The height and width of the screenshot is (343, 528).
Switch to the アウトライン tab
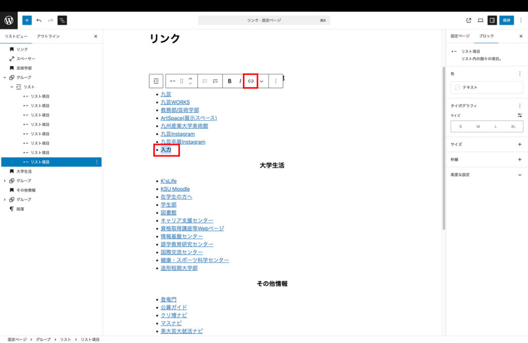point(48,36)
